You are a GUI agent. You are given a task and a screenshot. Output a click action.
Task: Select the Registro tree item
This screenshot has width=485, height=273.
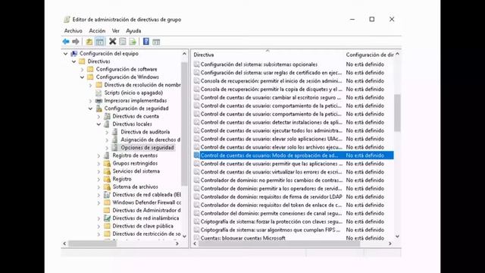pyautogui.click(x=122, y=179)
